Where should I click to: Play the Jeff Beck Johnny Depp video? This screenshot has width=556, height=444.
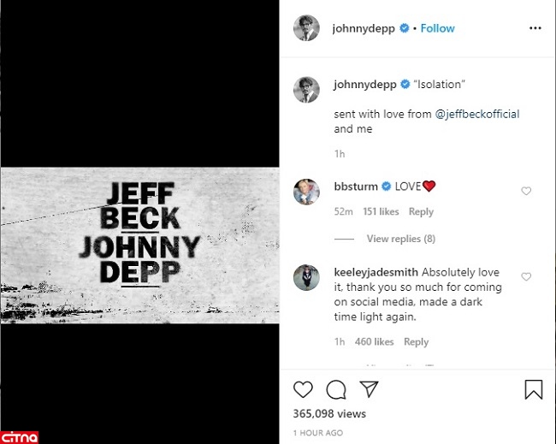point(139,222)
